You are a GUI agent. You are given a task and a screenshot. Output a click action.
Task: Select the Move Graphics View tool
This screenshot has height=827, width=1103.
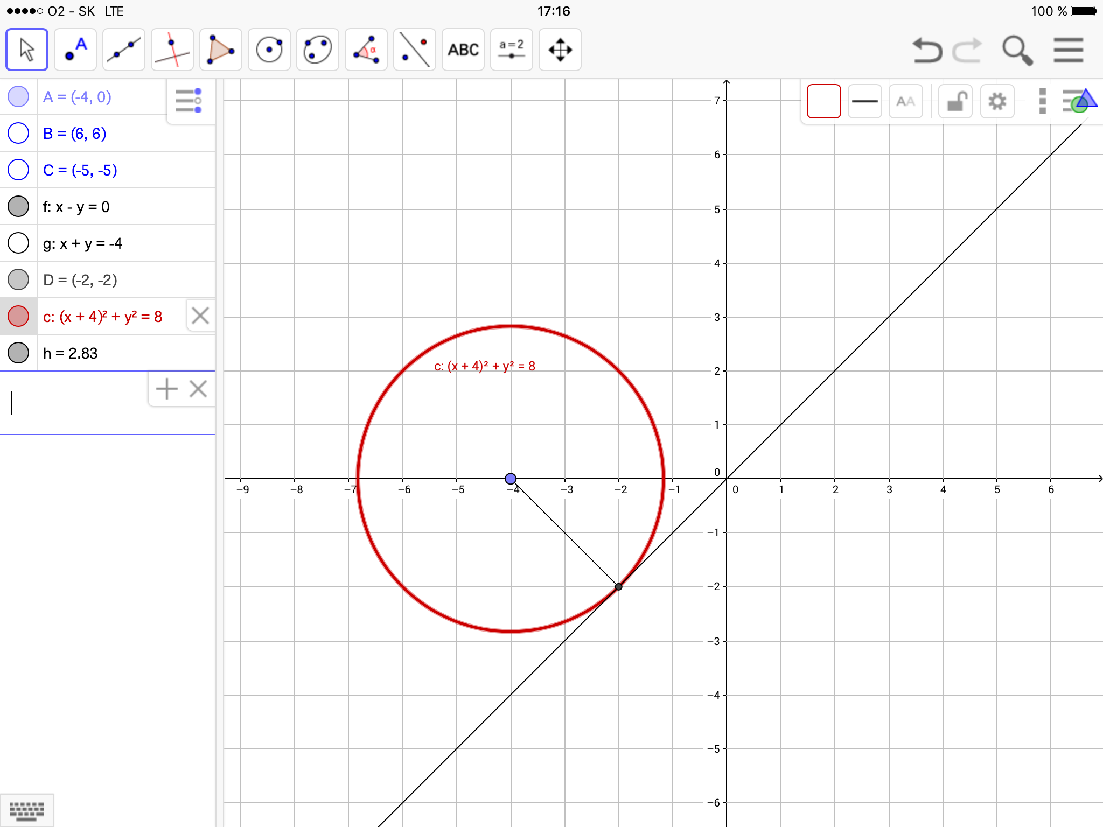560,50
